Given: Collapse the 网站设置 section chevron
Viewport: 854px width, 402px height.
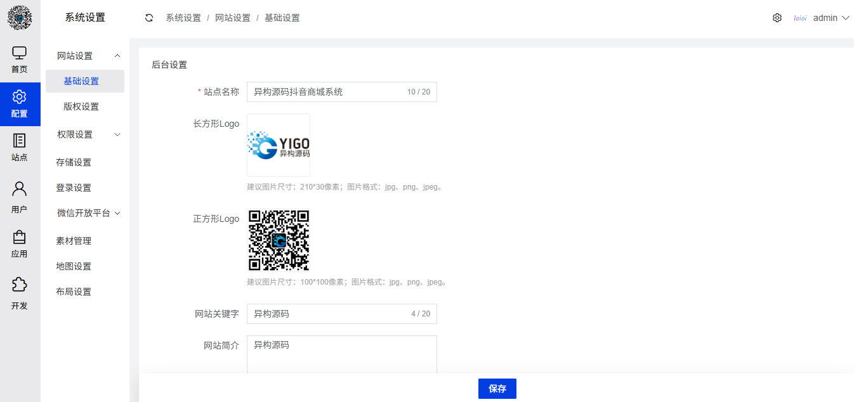Looking at the screenshot, I should (117, 56).
